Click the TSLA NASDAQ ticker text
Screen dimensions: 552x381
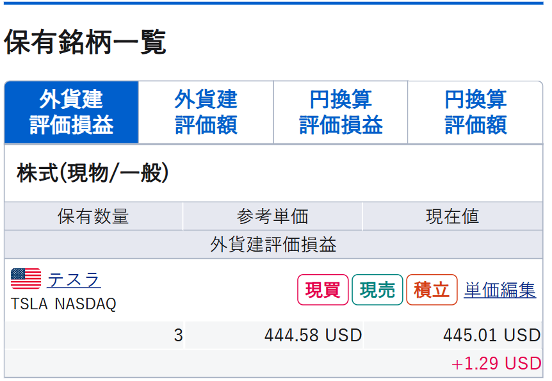coord(63,304)
